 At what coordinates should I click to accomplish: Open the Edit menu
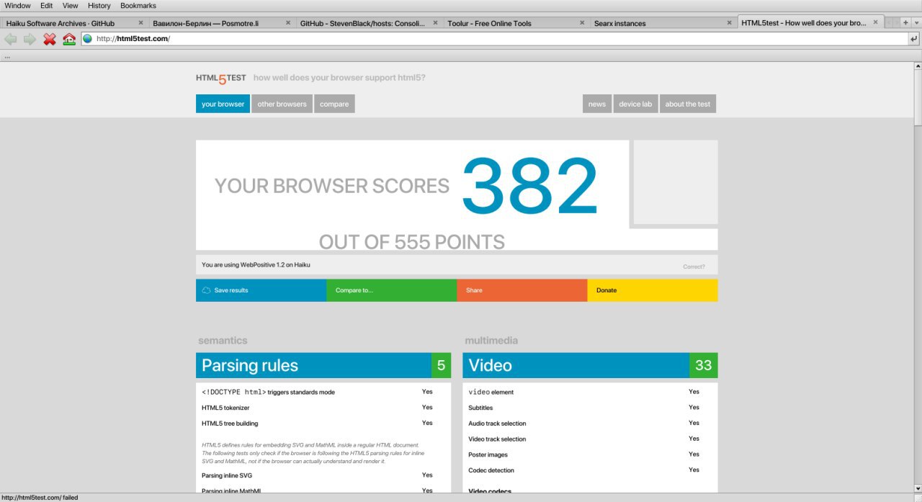(x=47, y=6)
